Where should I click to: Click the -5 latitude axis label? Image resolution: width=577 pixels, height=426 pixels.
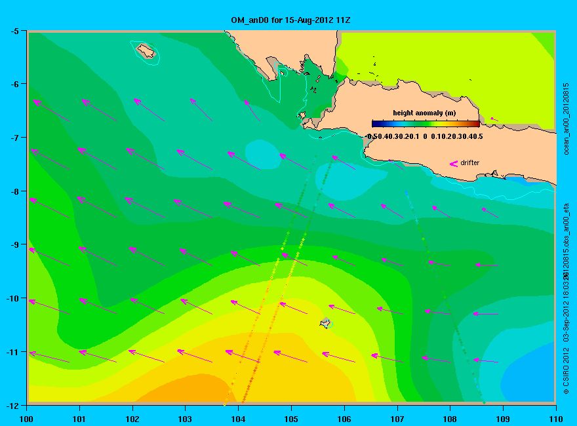click(14, 31)
